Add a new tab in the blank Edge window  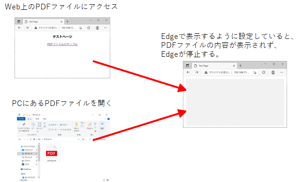(x=241, y=66)
